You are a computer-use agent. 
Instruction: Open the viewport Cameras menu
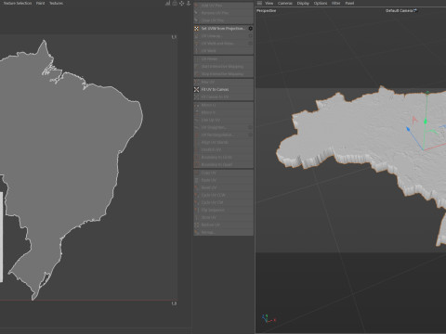pos(285,3)
